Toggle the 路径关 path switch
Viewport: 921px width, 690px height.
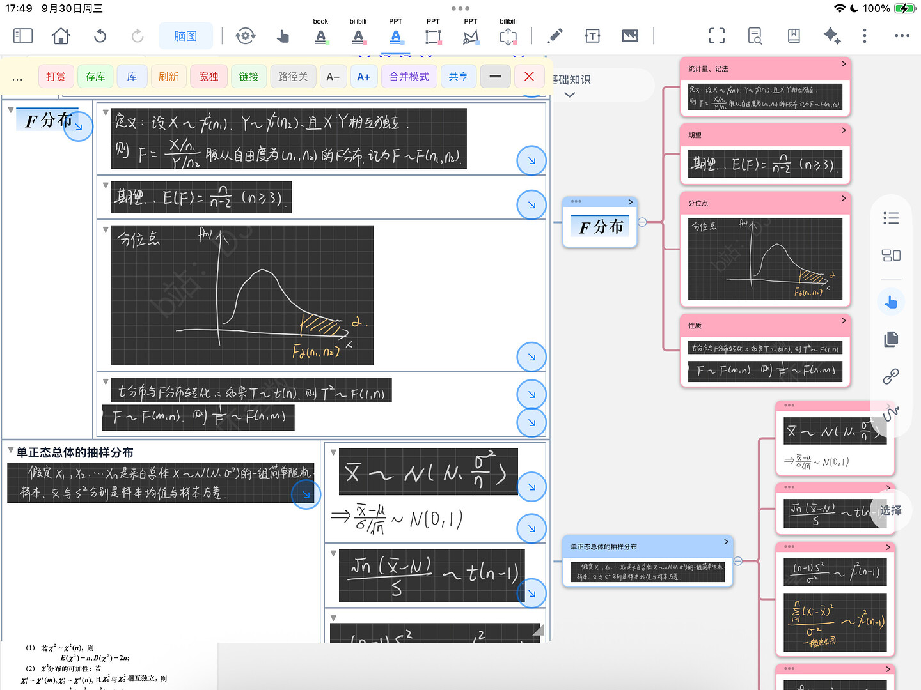coord(293,77)
